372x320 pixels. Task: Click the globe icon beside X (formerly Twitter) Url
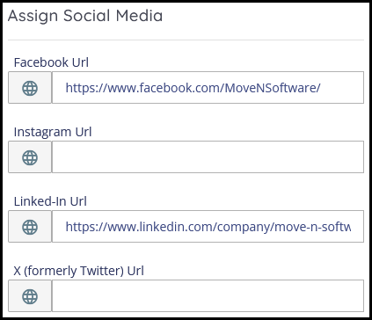coord(30,296)
